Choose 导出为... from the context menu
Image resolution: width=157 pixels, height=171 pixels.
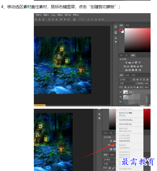pyautogui.click(x=123, y=115)
